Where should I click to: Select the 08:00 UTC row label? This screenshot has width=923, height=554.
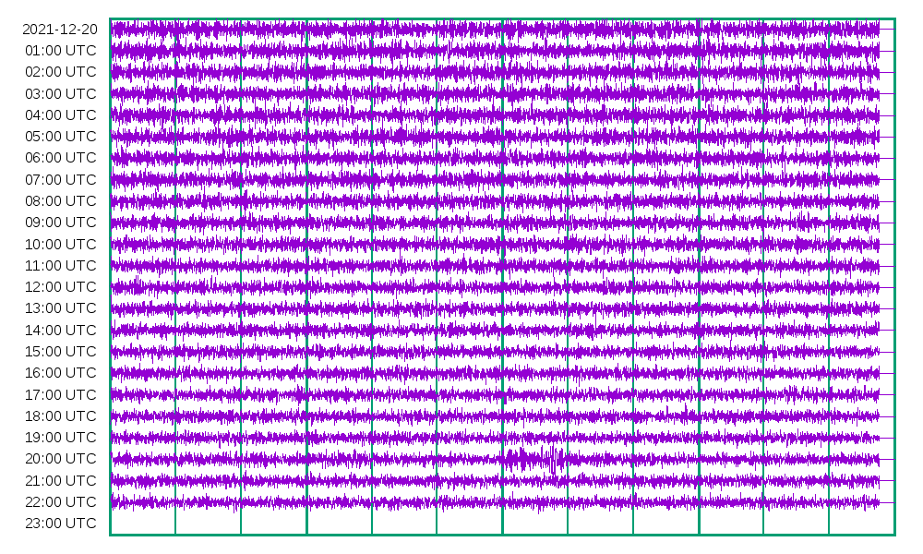pos(61,200)
